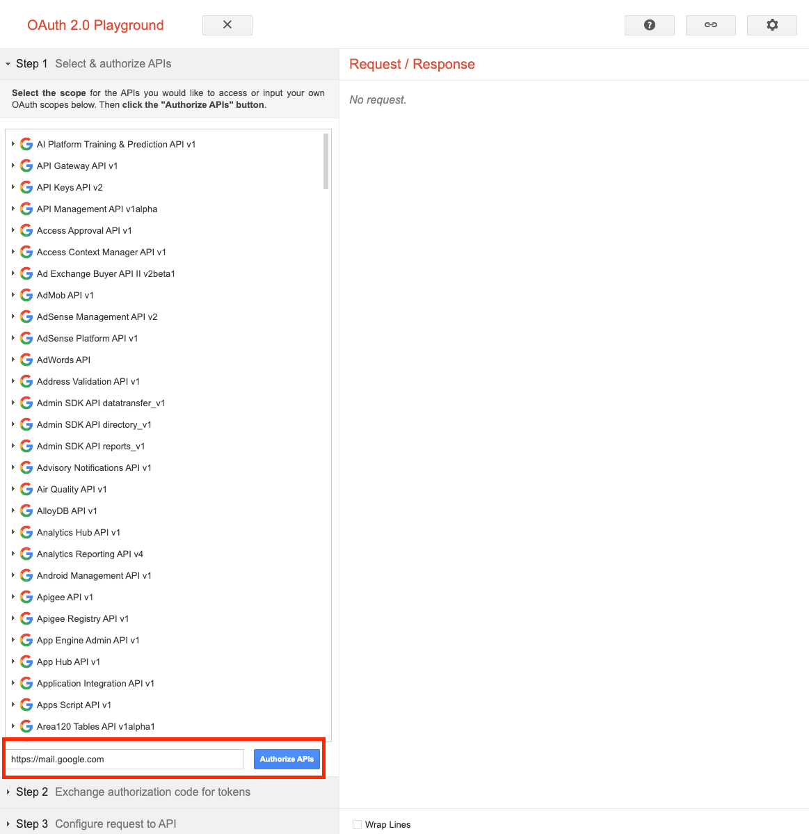Expand AI Platform Training & Prediction API arrow

click(13, 144)
